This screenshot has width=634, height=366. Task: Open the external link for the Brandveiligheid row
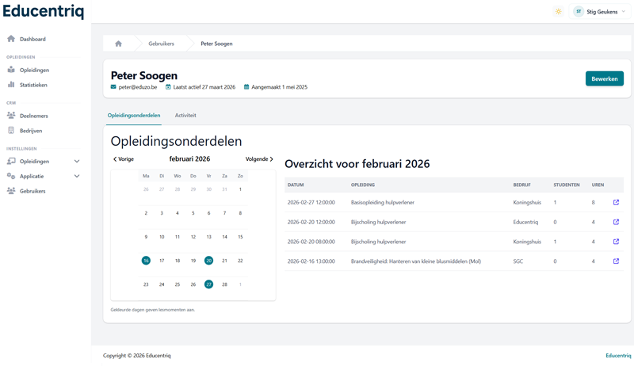pyautogui.click(x=616, y=261)
